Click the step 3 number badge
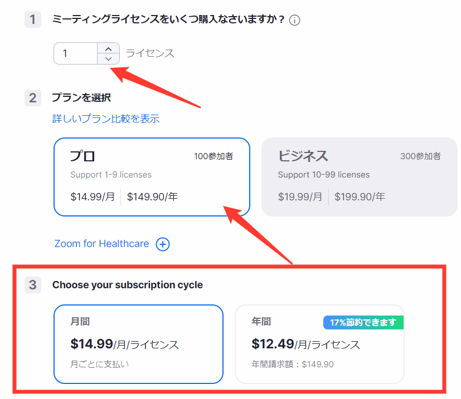The width and height of the screenshot is (461, 399). point(33,285)
